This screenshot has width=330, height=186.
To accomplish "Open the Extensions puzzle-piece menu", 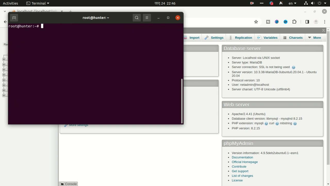I will (294, 22).
